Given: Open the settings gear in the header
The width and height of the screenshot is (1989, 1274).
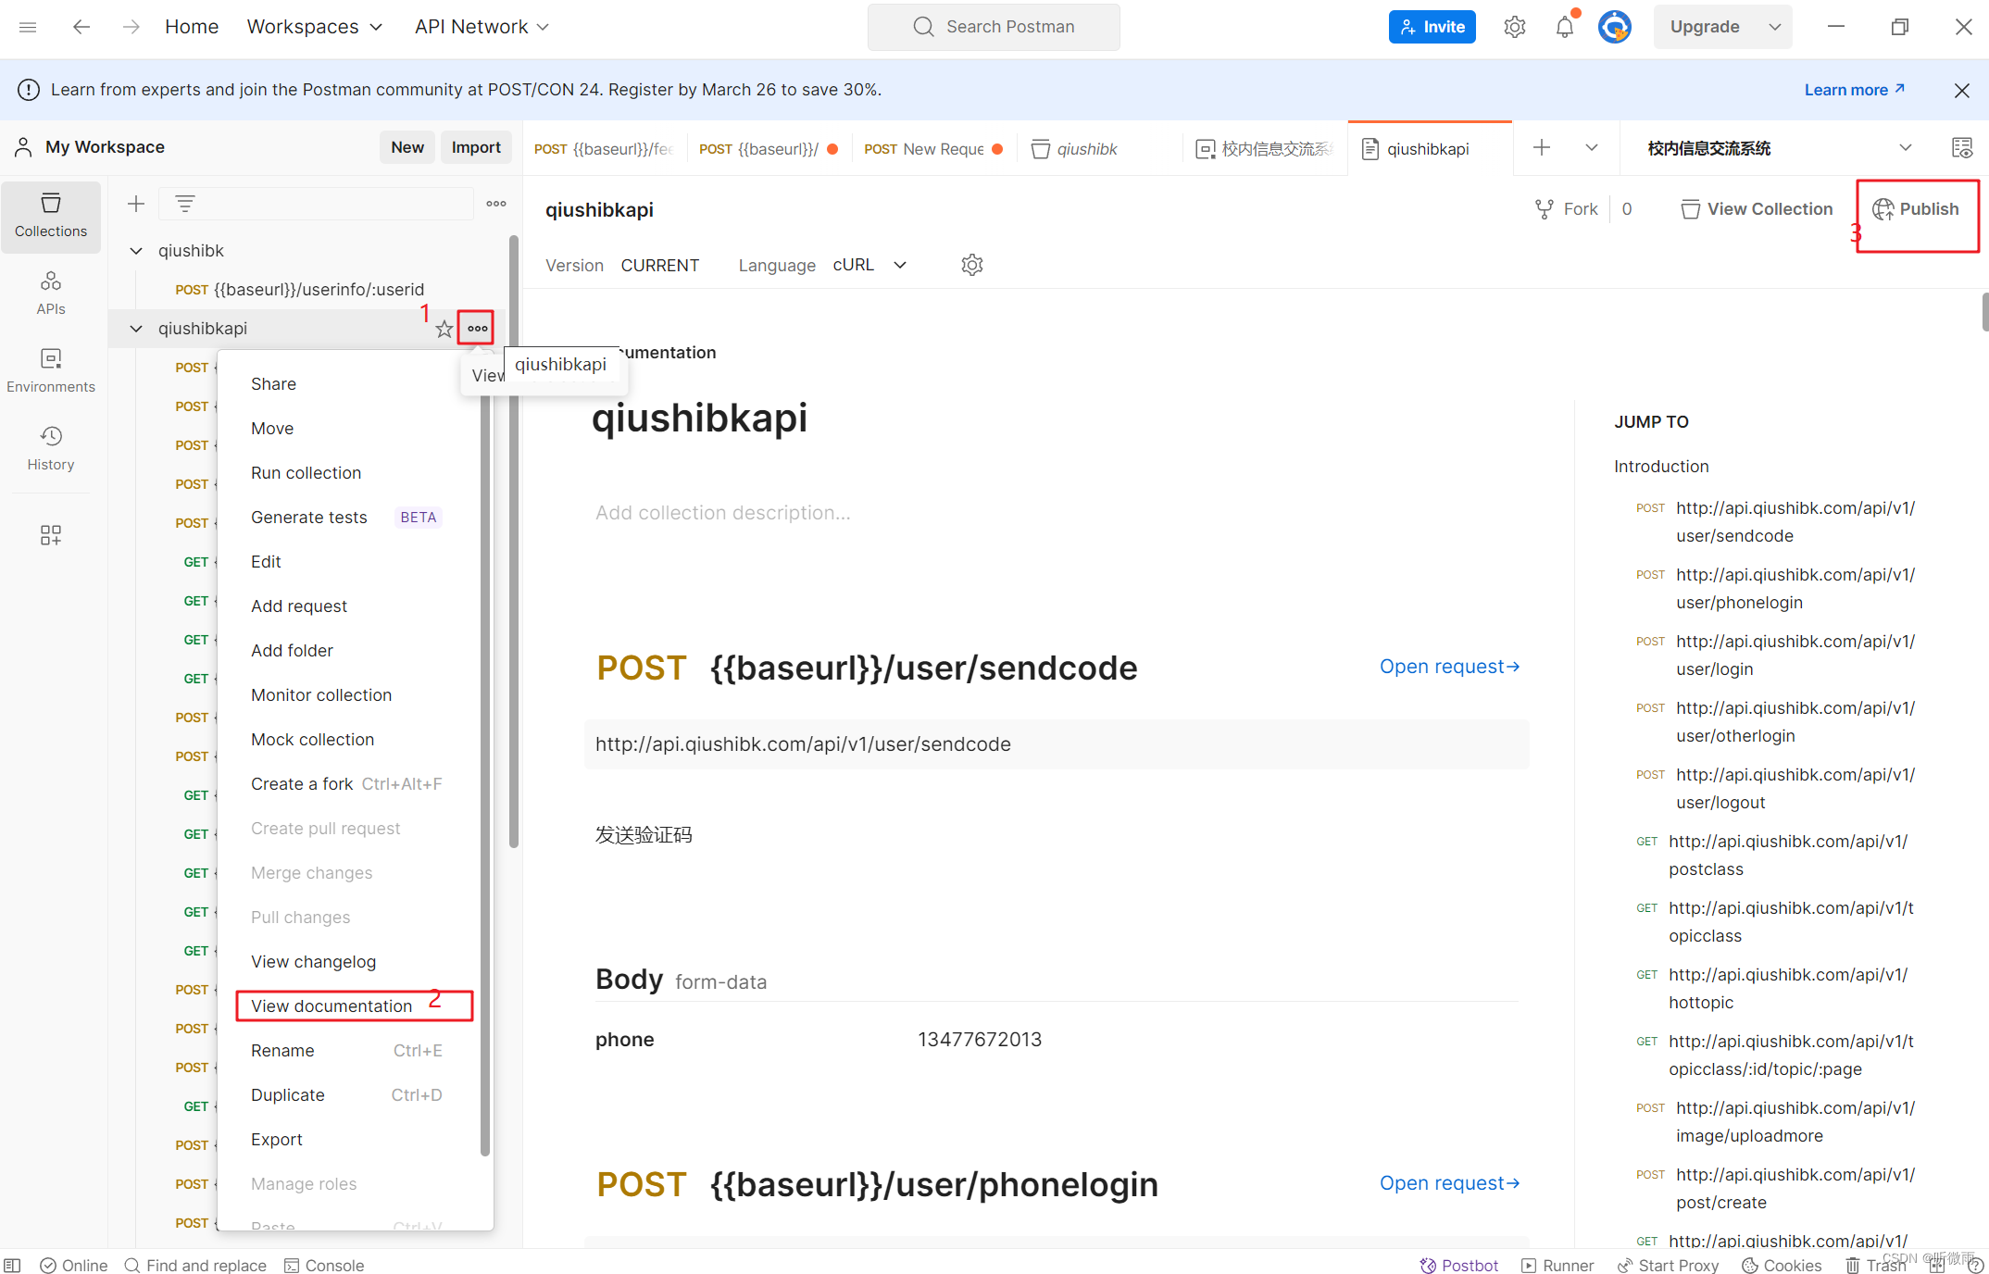Looking at the screenshot, I should click(1515, 27).
